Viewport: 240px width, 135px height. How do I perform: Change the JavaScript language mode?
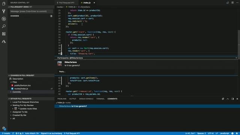click(x=224, y=133)
